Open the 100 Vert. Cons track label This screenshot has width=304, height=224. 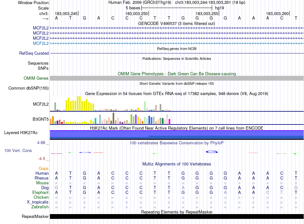[x=18, y=150]
